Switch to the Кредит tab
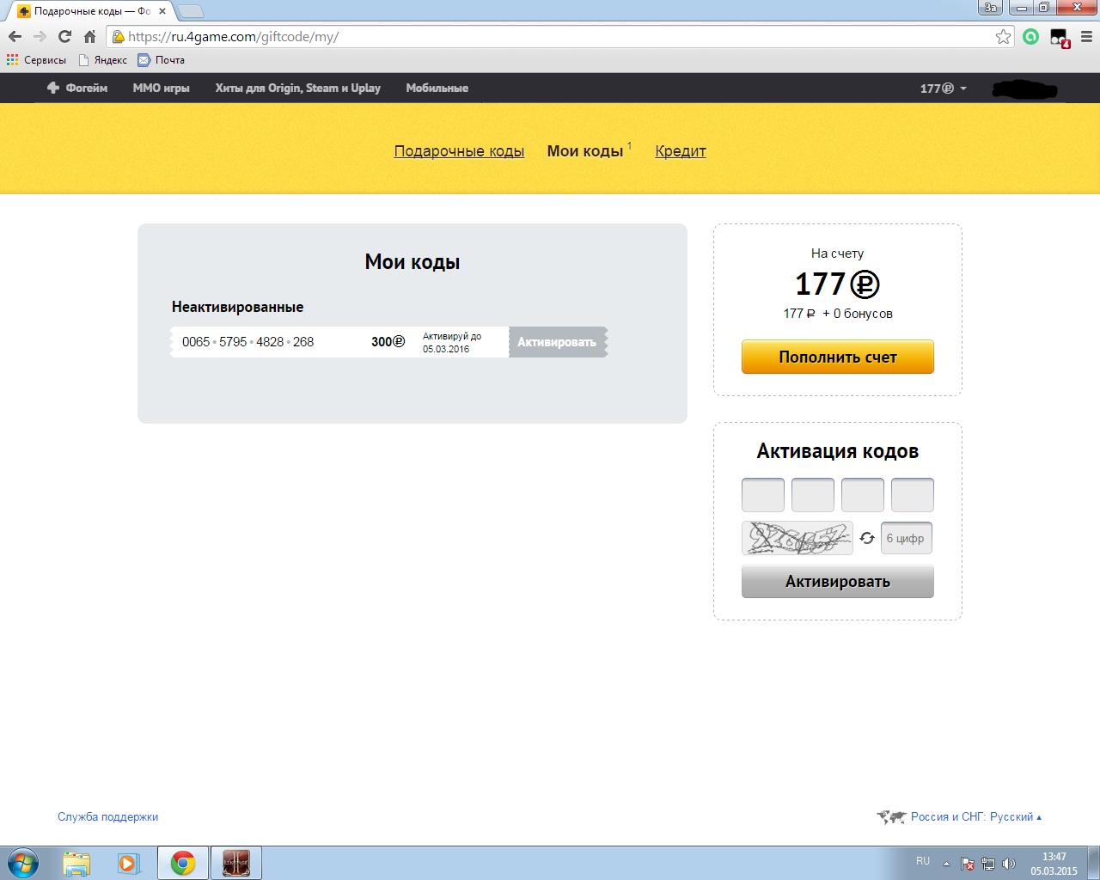This screenshot has height=880, width=1100. point(681,151)
